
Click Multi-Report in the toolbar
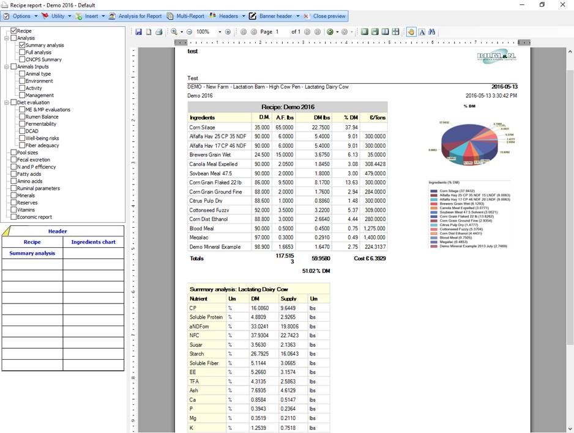point(190,16)
